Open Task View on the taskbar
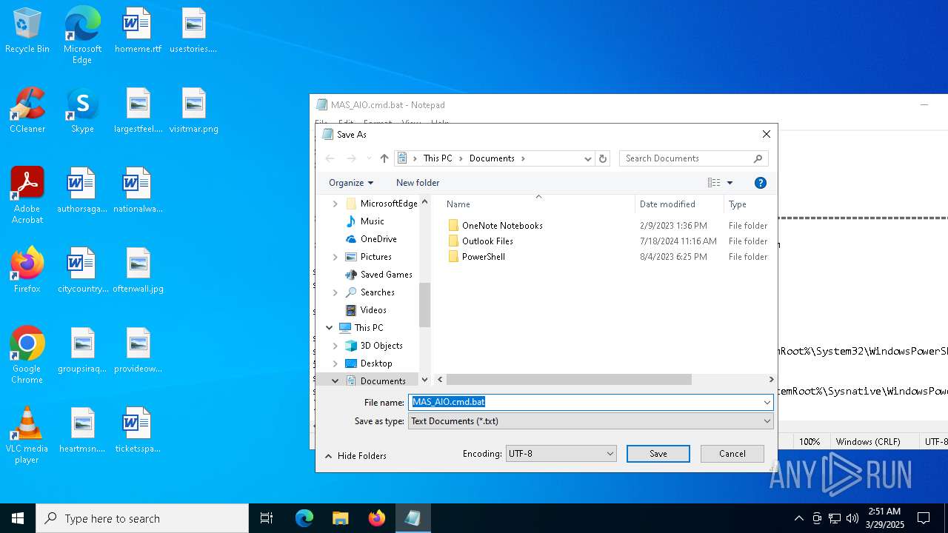 pyautogui.click(x=267, y=518)
